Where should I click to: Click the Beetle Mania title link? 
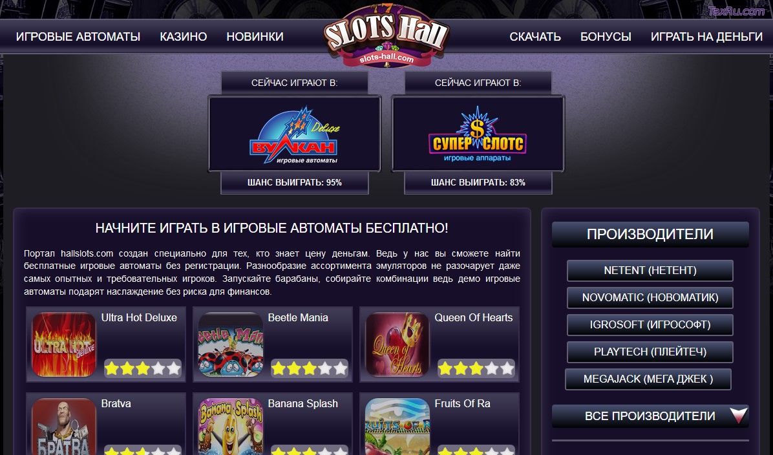point(298,318)
